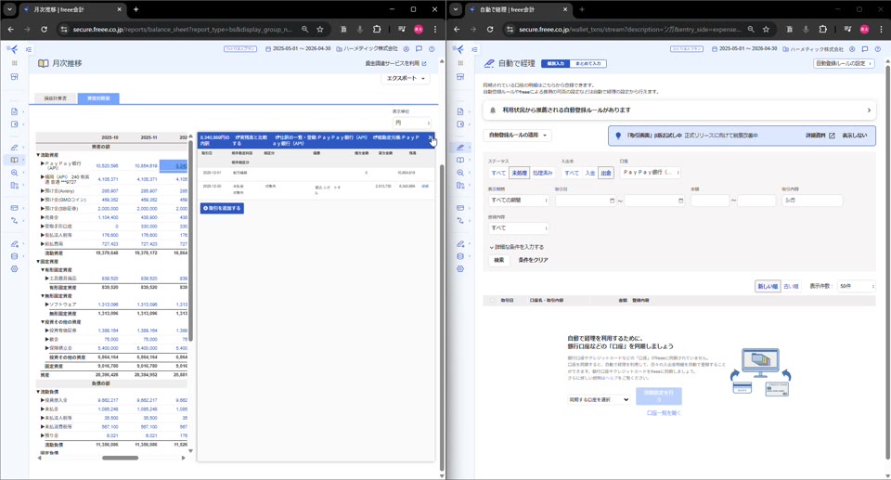Viewport: 891px width, 480px height.
Task: Click the pen icon in right window sidebar
Action: [460, 148]
